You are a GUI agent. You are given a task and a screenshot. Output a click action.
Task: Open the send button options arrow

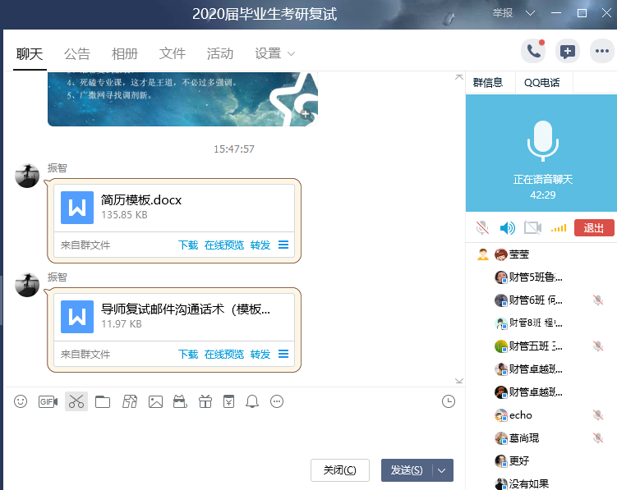click(443, 470)
